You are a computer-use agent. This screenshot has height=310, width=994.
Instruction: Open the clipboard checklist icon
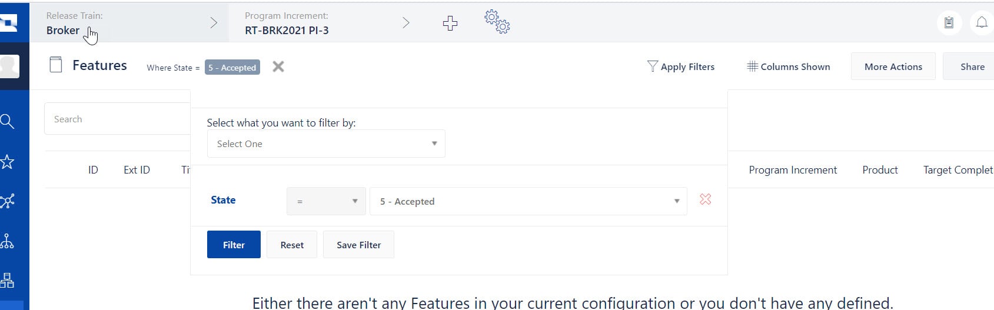[x=949, y=22]
